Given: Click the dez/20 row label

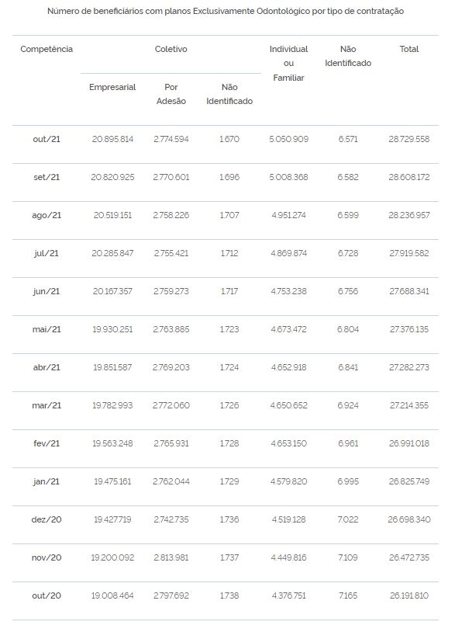Looking at the screenshot, I should (47, 519).
